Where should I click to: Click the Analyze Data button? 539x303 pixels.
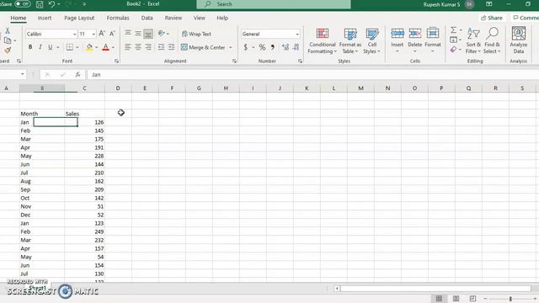tap(519, 40)
